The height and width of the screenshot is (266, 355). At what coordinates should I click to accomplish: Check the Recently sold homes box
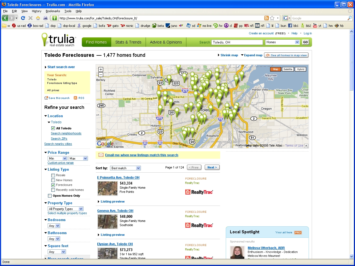coord(53,190)
